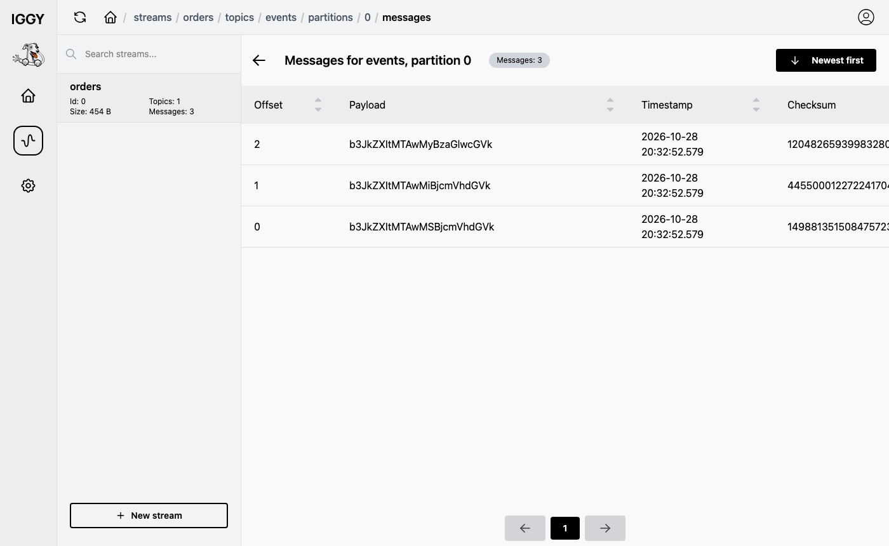Go to the previous page of messages
This screenshot has width=889, height=546.
[525, 528]
